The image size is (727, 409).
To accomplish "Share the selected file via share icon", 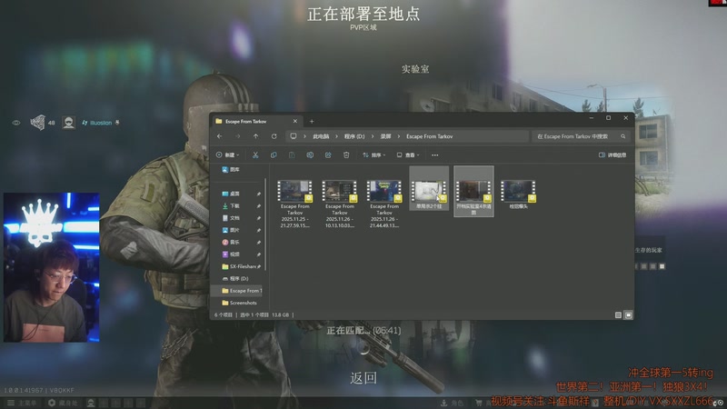I will pos(328,155).
